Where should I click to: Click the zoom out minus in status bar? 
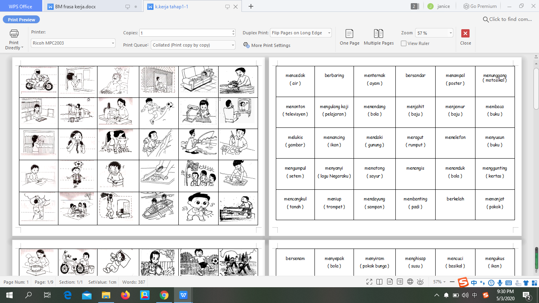452,282
